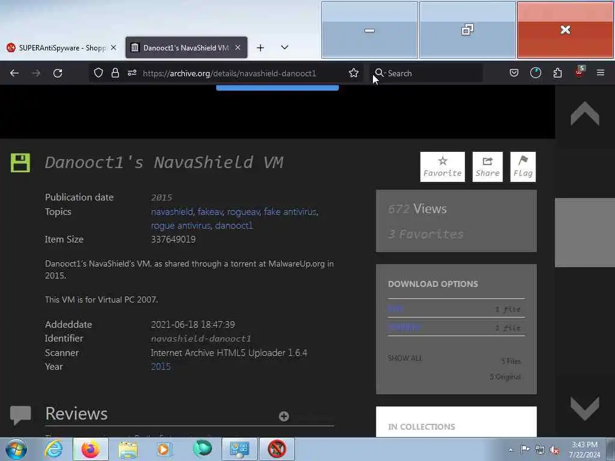Click the muted volume tray icon
The width and height of the screenshot is (615, 461).
[554, 450]
